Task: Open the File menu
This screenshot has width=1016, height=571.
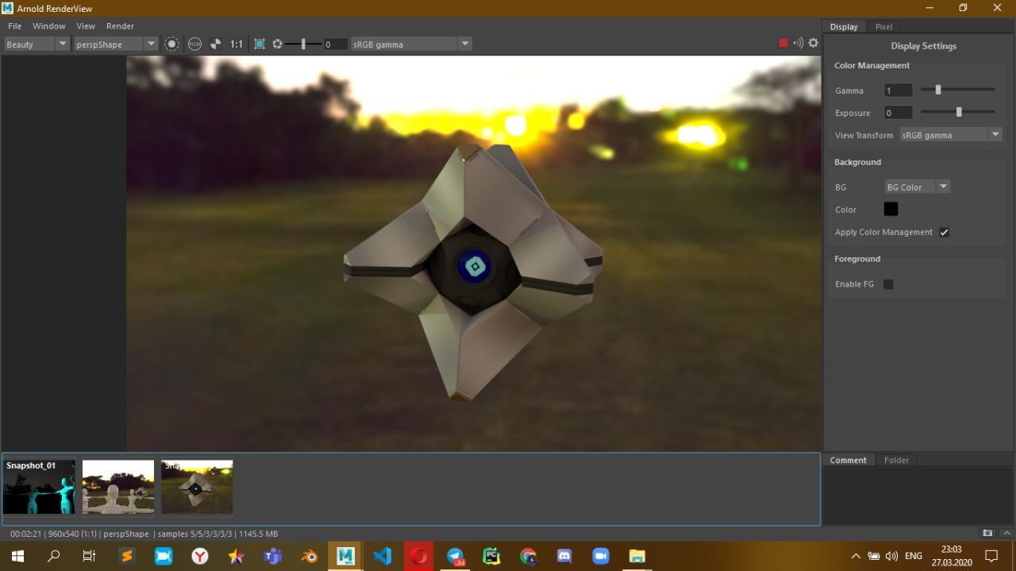Action: coord(14,26)
